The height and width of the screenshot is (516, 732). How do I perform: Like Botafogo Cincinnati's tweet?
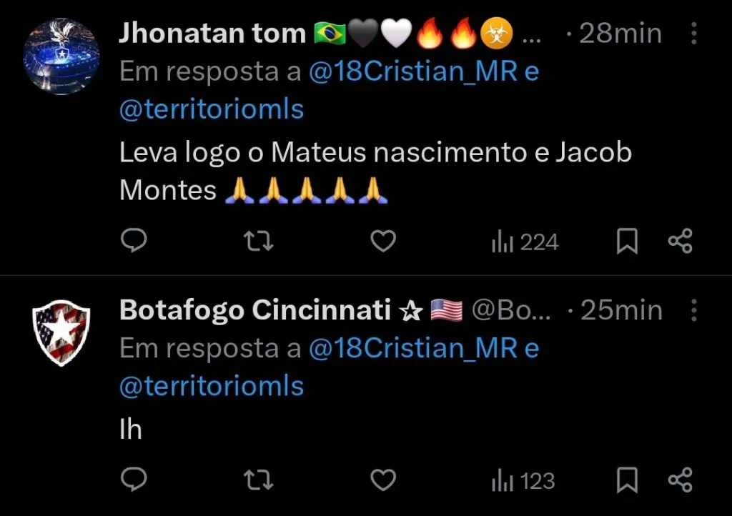coord(384,480)
